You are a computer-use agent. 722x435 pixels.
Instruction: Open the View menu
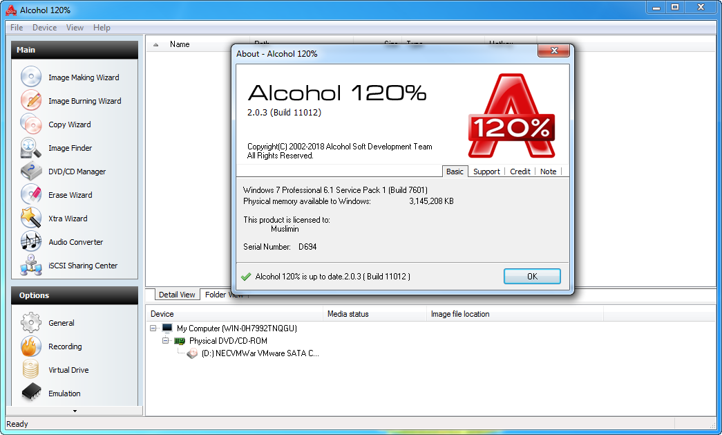click(75, 28)
